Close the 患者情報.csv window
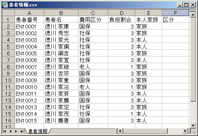The height and width of the screenshot is (136, 198). coord(192,5)
